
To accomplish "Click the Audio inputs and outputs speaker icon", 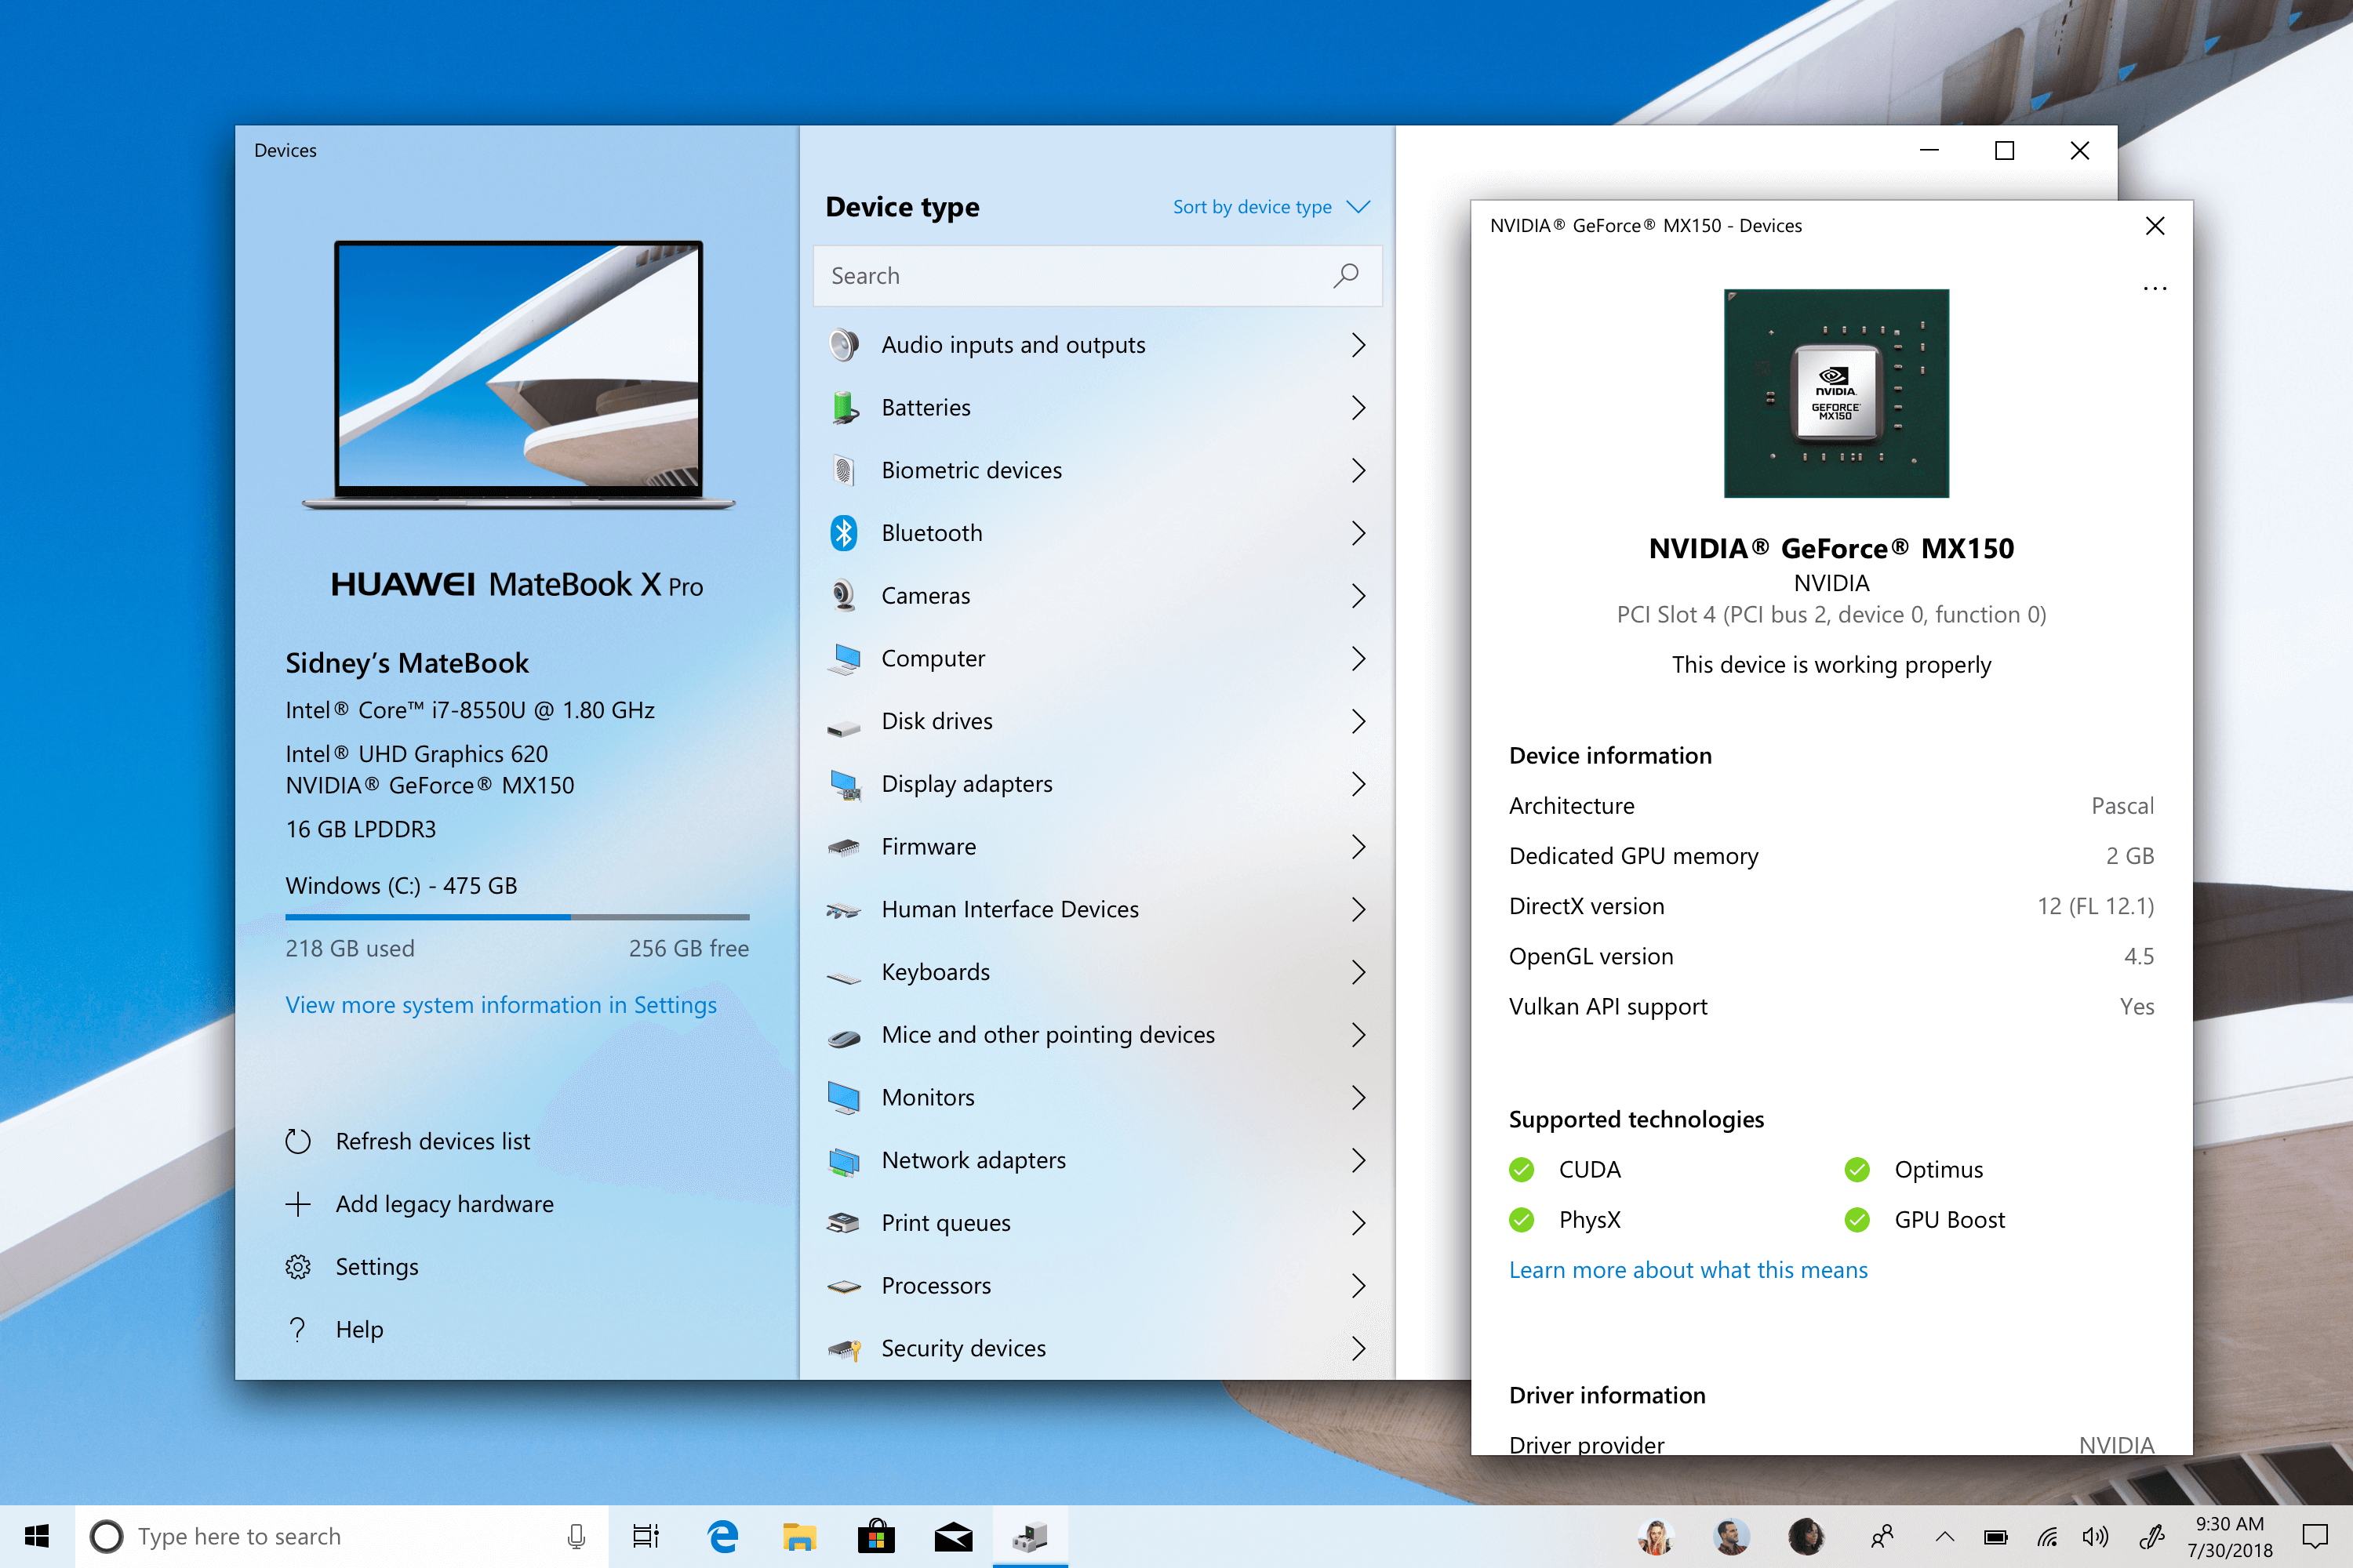I will [845, 345].
